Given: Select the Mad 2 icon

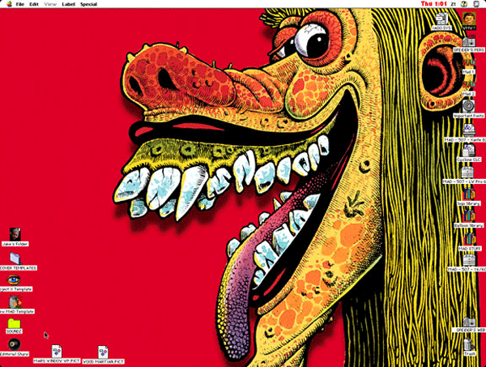Looking at the screenshot, I should [469, 84].
